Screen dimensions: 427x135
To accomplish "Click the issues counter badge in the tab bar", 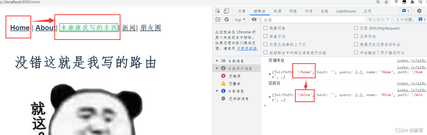I will (406, 11).
